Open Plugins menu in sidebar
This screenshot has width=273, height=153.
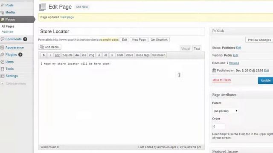pyautogui.click(x=11, y=54)
